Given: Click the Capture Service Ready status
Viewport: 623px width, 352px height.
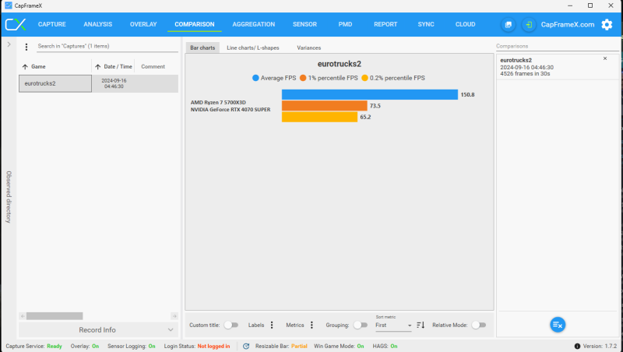Looking at the screenshot, I should point(33,346).
